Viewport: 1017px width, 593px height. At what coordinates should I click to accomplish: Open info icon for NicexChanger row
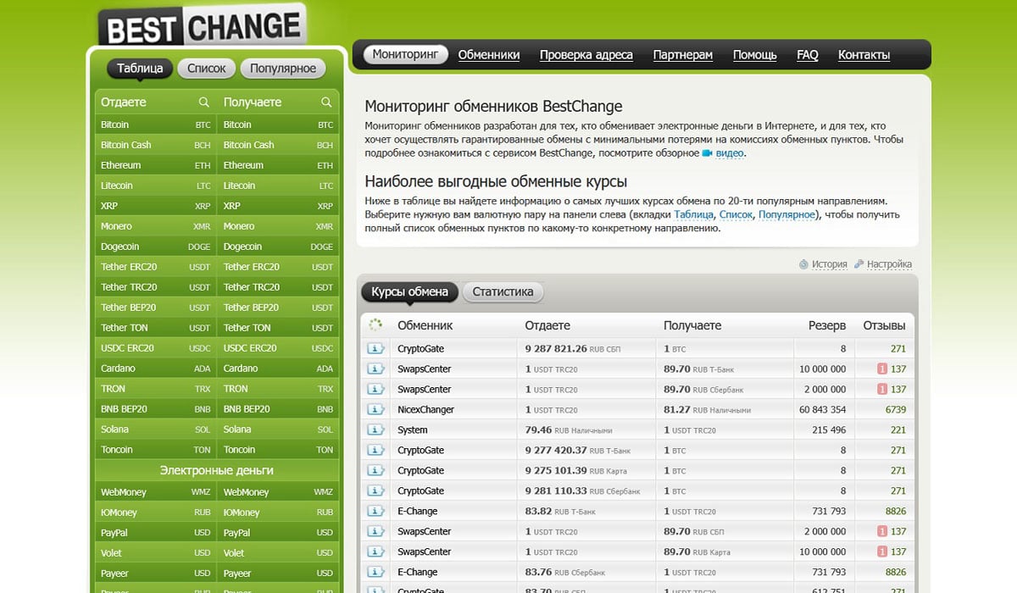click(x=375, y=410)
